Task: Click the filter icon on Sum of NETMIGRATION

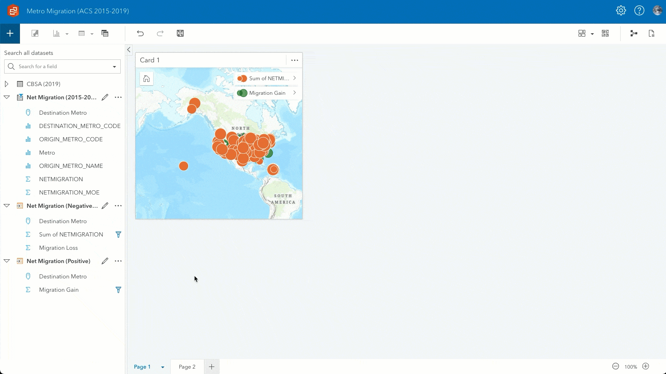Action: coord(118,235)
